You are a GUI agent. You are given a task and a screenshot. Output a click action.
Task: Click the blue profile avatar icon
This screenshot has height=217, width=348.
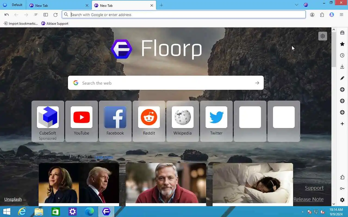click(332, 15)
